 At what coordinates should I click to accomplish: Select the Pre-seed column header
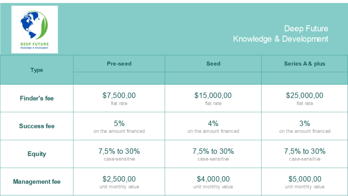(119, 64)
